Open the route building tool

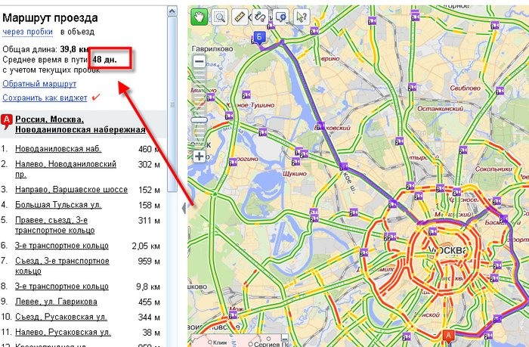[x=261, y=15]
